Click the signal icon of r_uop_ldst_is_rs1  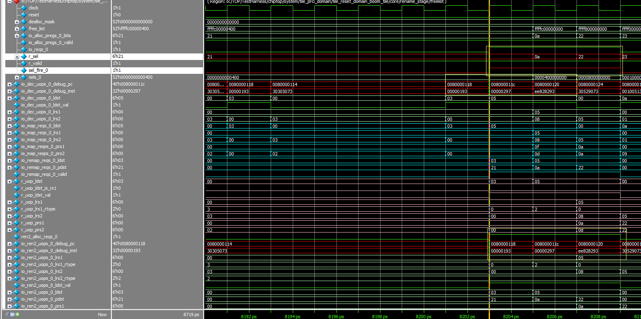pos(16,188)
